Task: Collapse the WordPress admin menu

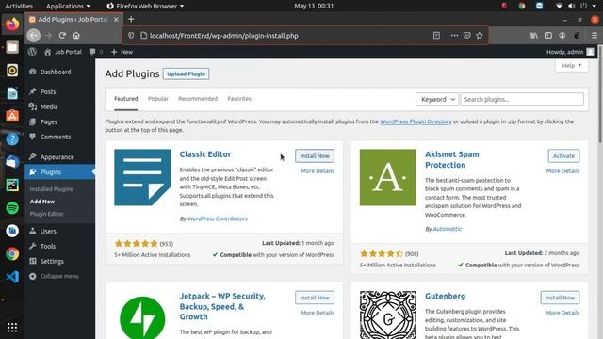Action: 54,276
